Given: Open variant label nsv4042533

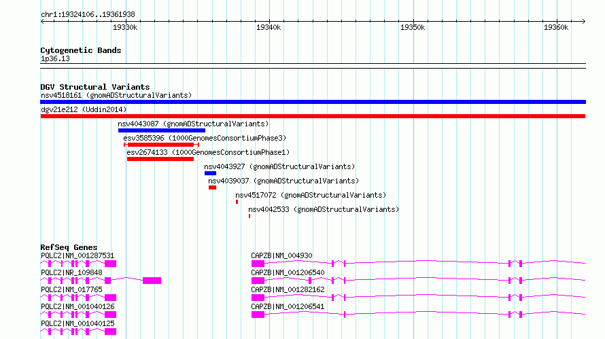Looking at the screenshot, I should pyautogui.click(x=324, y=209).
